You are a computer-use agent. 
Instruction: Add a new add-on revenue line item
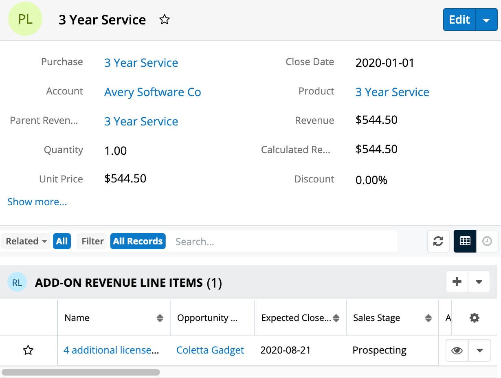(457, 282)
